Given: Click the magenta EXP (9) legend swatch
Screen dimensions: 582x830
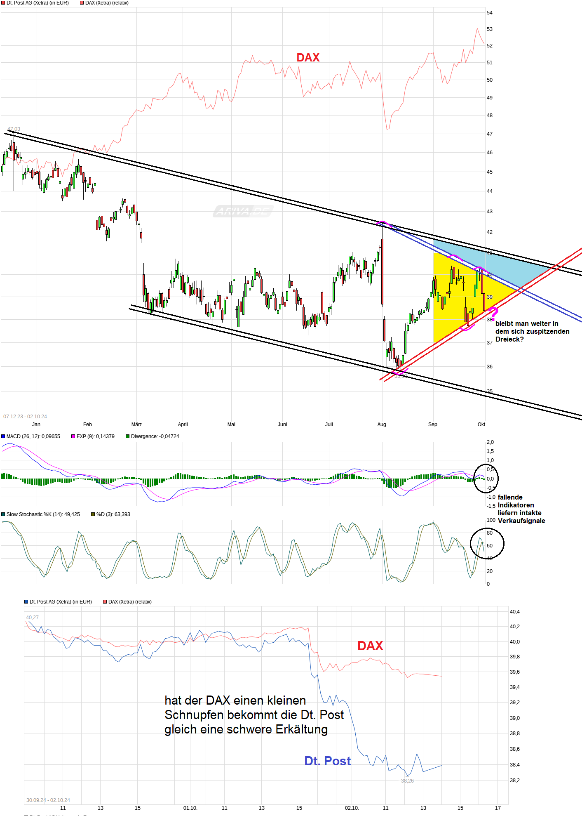Looking at the screenshot, I should (x=73, y=436).
